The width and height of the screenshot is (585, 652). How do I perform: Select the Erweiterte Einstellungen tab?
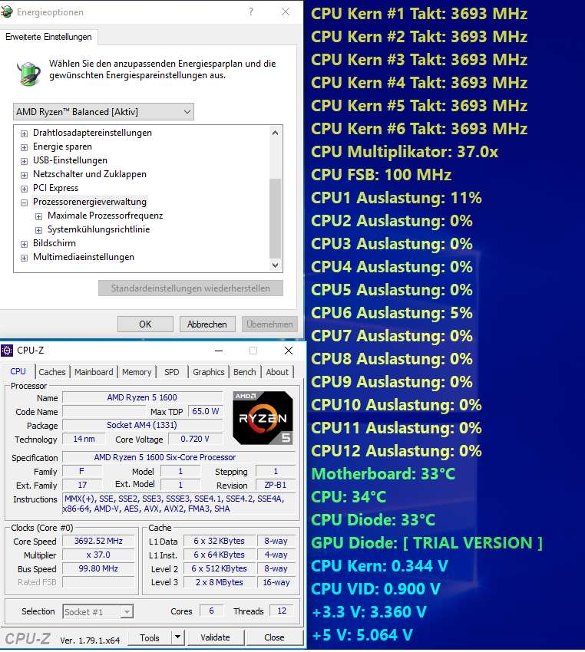click(x=48, y=37)
